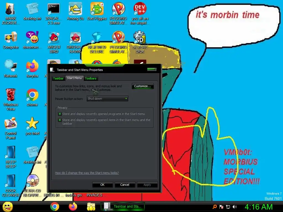
Task: Open the BEEP BEEP desktop icon
Action: click(x=11, y=157)
